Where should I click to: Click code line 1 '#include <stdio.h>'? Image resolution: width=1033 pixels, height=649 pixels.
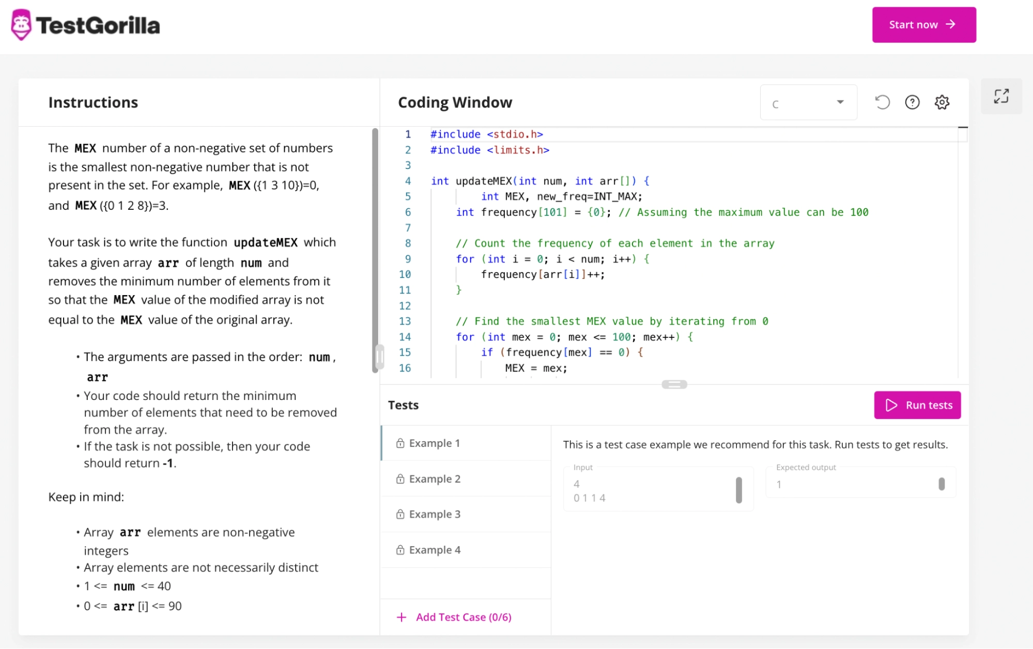coord(486,134)
